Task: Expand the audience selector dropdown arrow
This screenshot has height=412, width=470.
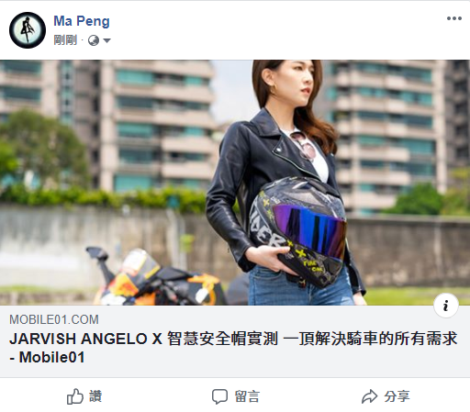Action: click(106, 40)
